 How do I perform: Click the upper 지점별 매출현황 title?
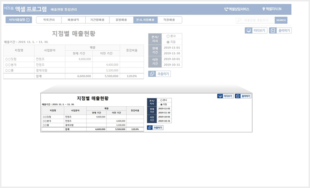(x=74, y=34)
